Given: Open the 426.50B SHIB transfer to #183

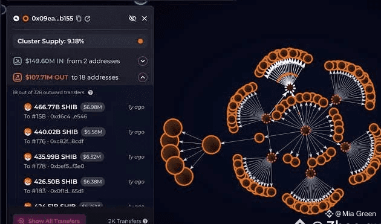Looking at the screenshot, I should [x=84, y=186].
